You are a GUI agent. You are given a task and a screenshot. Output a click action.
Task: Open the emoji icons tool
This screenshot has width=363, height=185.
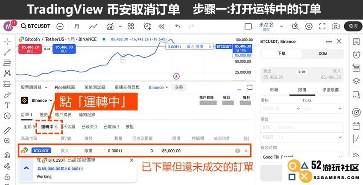click(7, 116)
